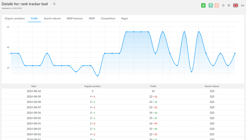
Task: Click the Date column header
Action: 34,86
